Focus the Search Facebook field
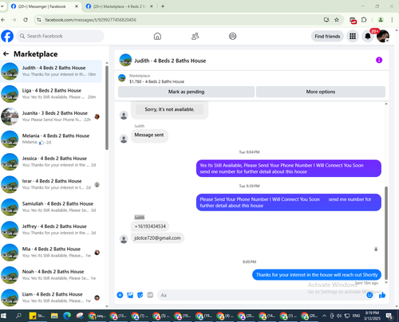The width and height of the screenshot is (399, 322). [60, 36]
